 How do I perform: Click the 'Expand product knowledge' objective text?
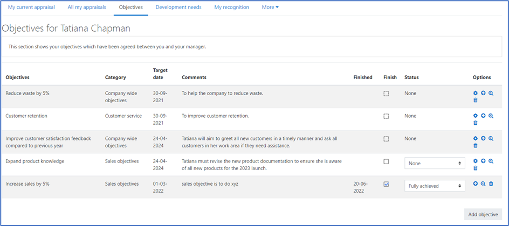(x=35, y=161)
